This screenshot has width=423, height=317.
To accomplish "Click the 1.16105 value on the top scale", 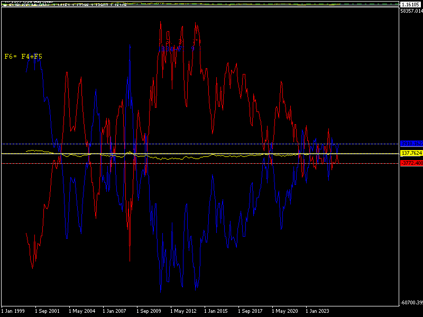I will [x=410, y=4].
